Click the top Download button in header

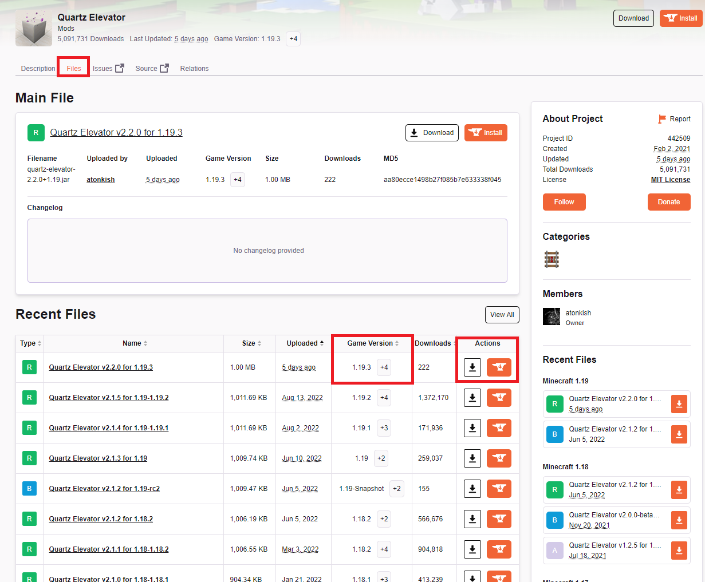coord(633,18)
